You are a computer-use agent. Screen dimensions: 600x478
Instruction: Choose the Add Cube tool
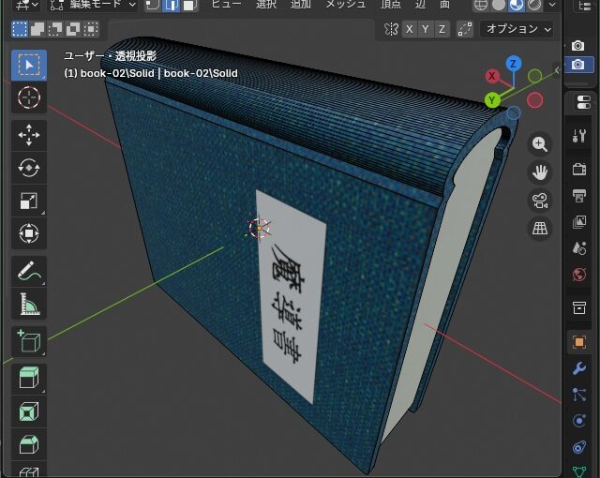(29, 341)
